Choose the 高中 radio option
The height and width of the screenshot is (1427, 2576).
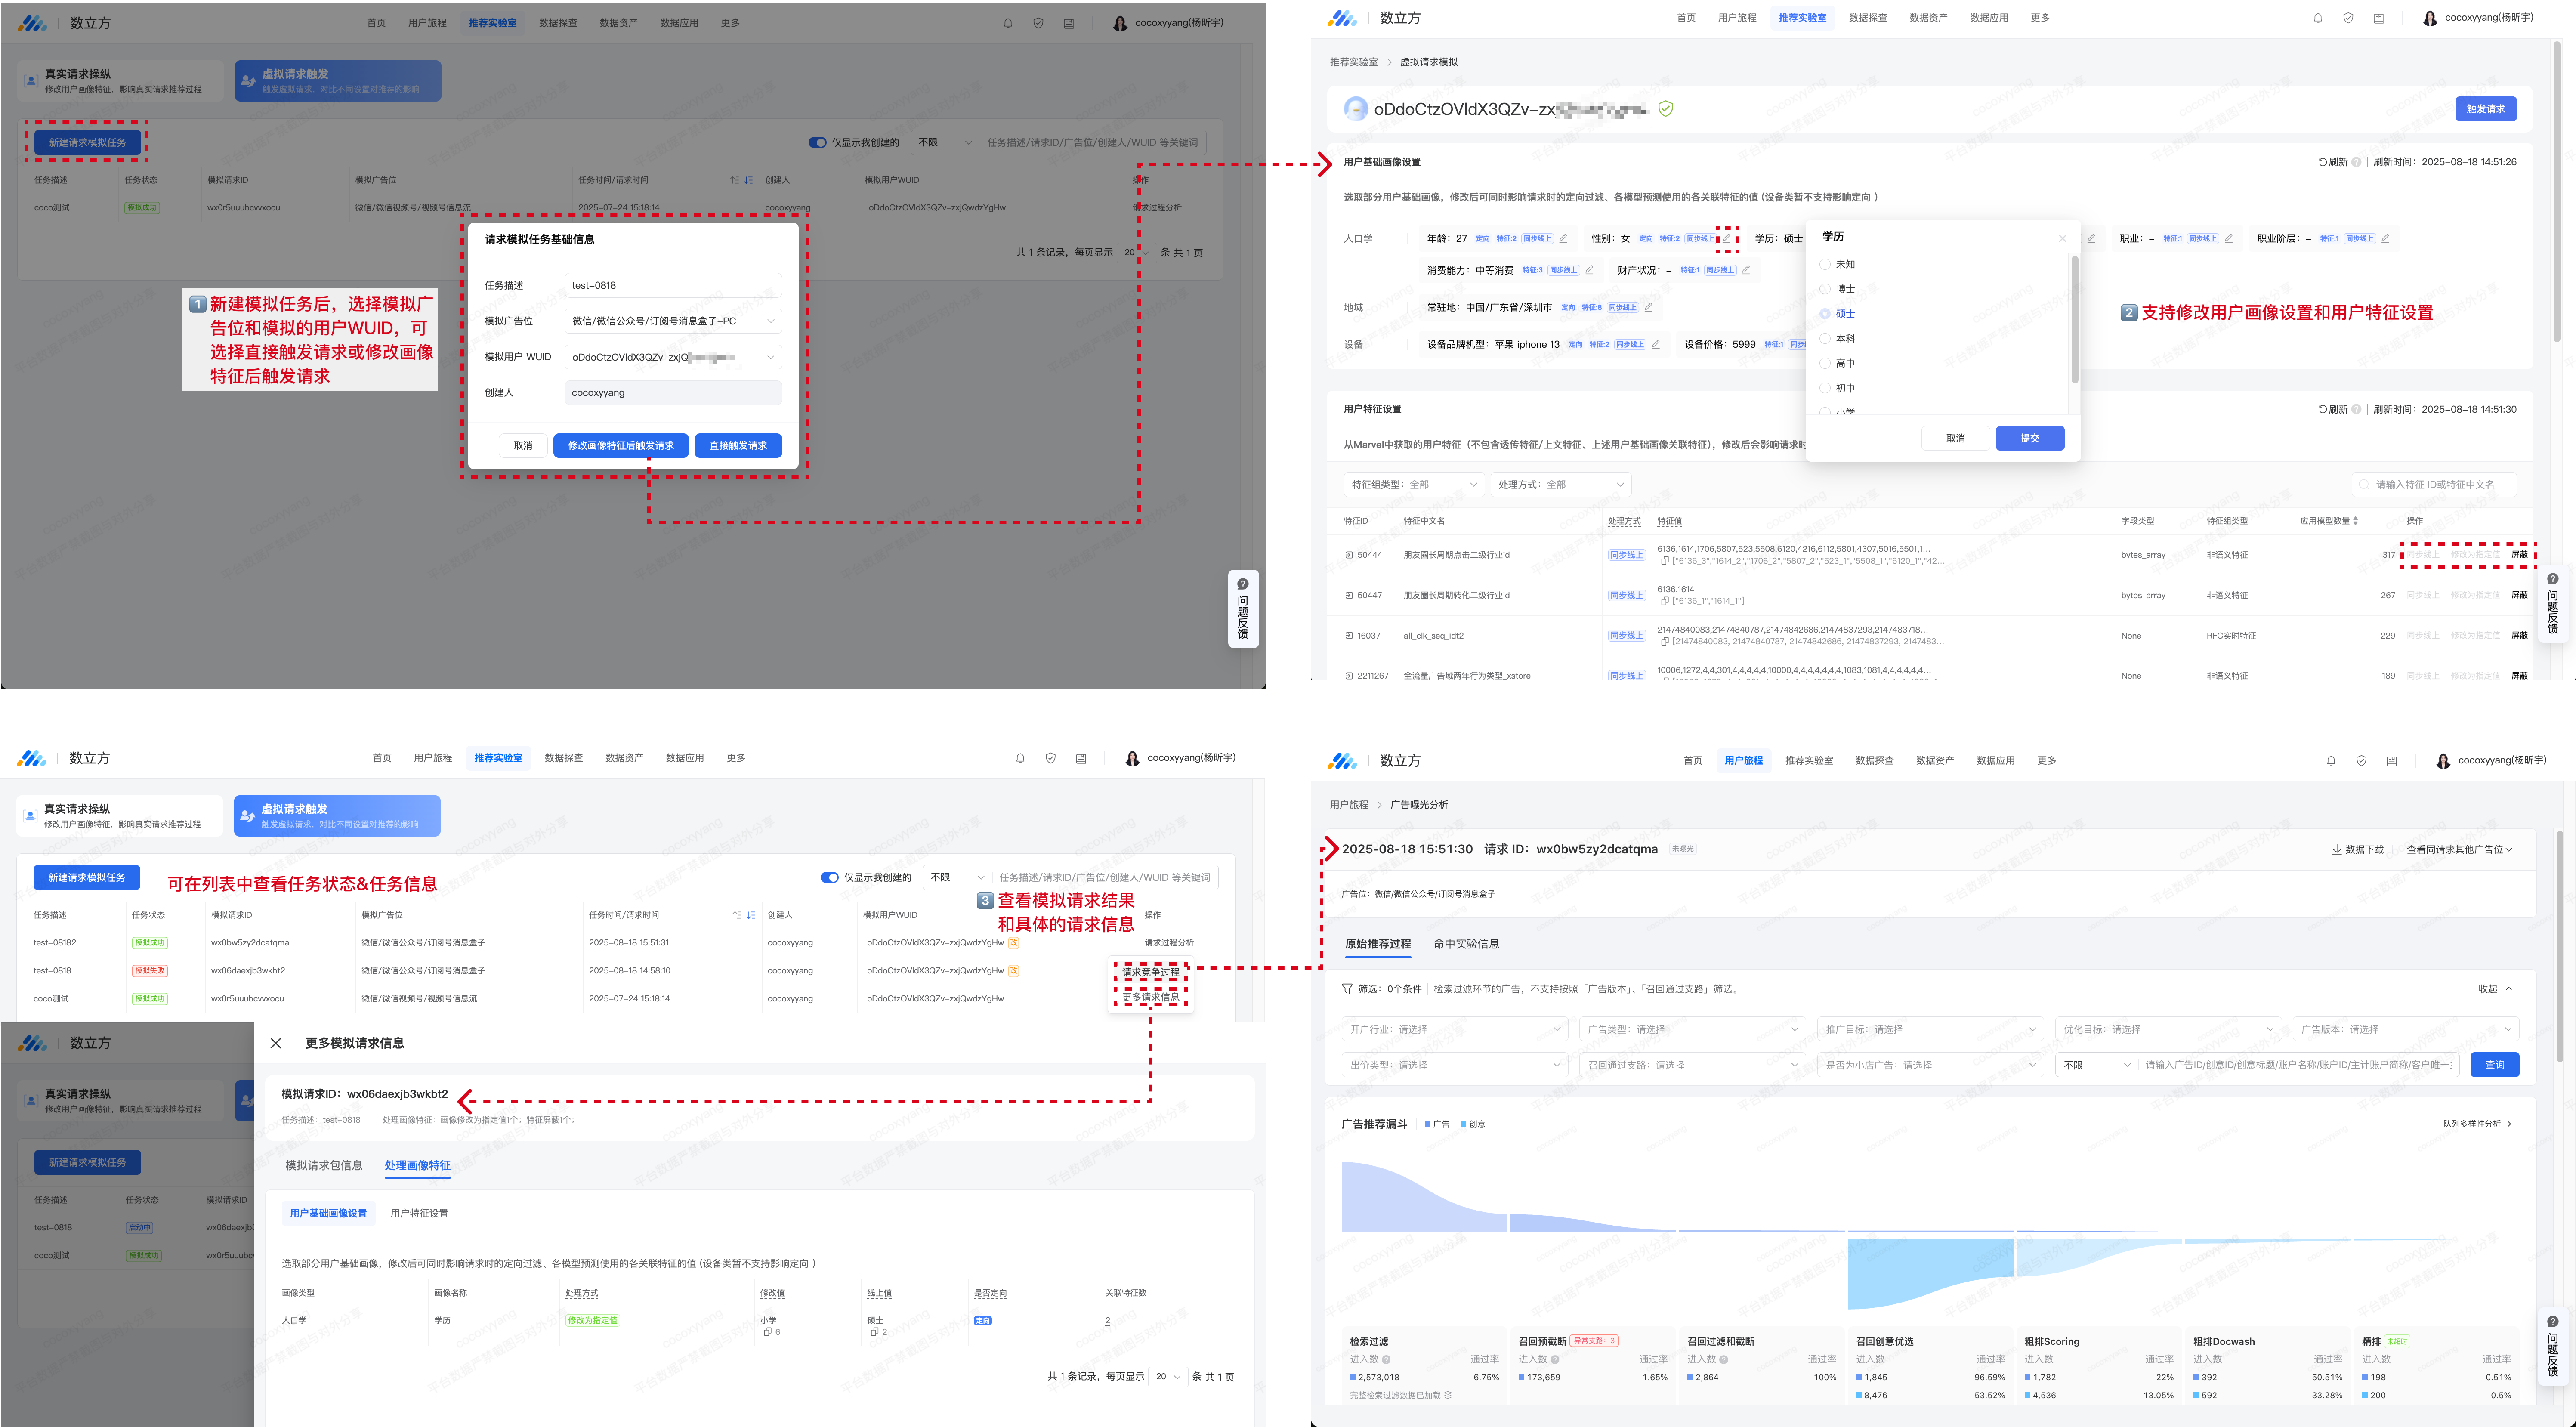tap(1825, 364)
